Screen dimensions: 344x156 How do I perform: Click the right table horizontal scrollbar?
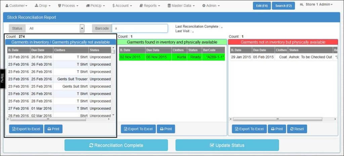277,119
